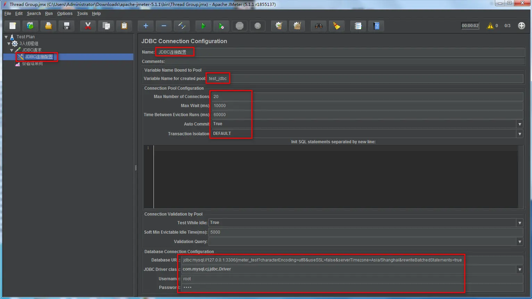This screenshot has width=532, height=299.
Task: Select the 察看结果树 listener node
Action: [32, 64]
